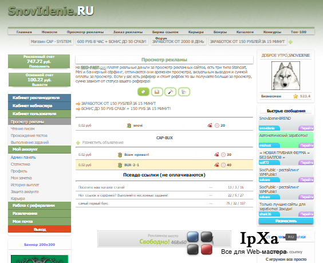
Task: Select Чтение писем in the sidebar
Action: point(23,128)
